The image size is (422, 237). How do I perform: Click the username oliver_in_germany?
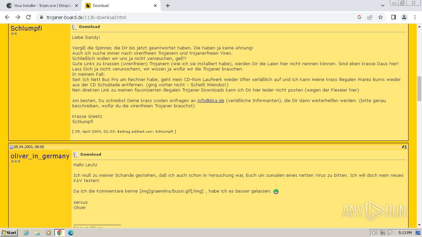tap(40, 156)
